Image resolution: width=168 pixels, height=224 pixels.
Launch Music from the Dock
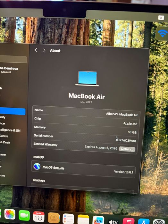pyautogui.click(x=129, y=221)
